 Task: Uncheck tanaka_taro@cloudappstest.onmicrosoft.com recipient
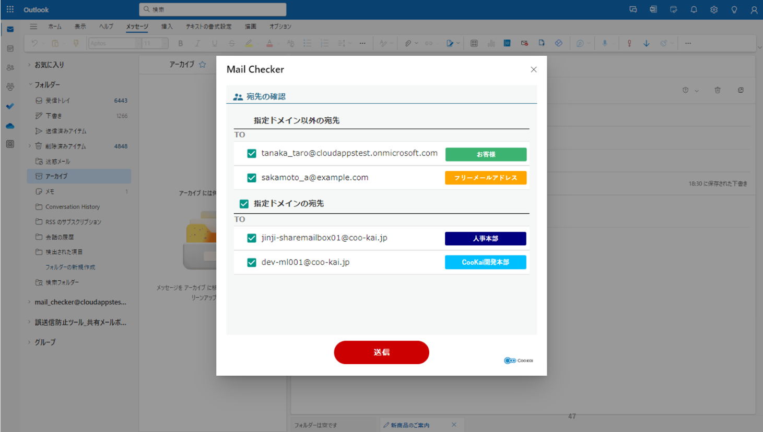click(x=252, y=153)
